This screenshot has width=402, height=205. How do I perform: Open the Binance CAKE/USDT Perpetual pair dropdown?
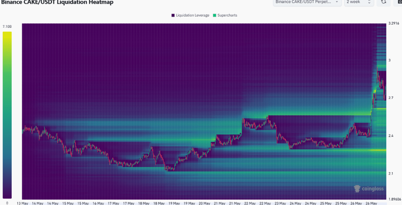point(307,2)
